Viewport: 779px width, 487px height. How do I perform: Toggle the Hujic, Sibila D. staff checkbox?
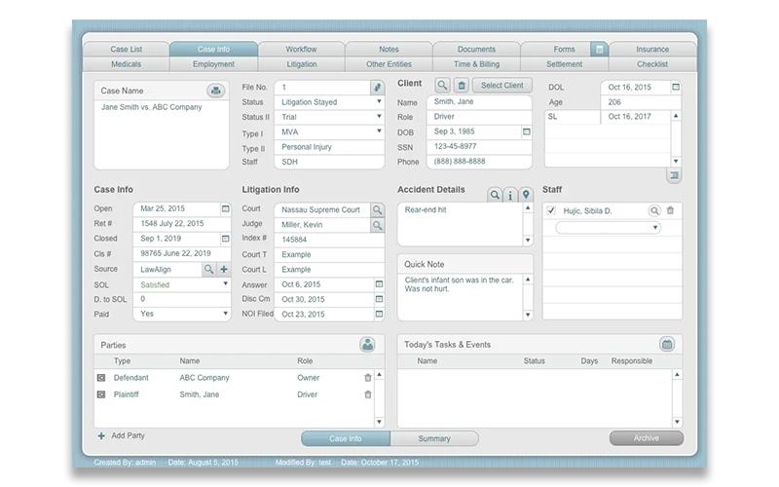click(x=551, y=210)
